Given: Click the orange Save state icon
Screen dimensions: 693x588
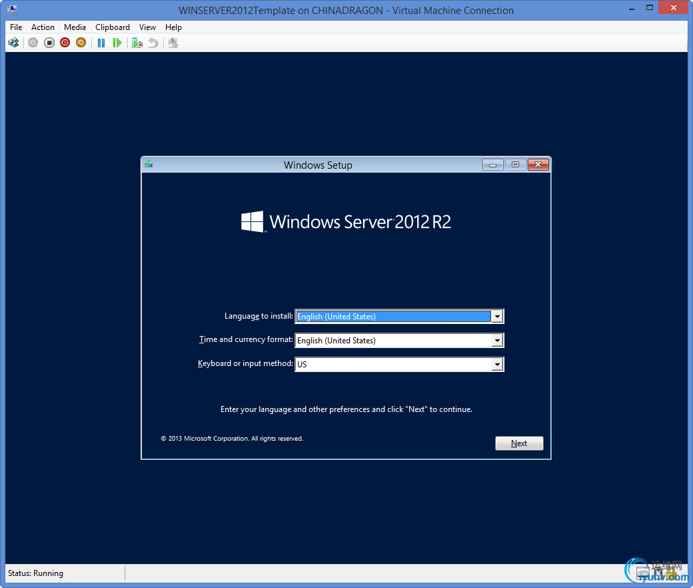Looking at the screenshot, I should point(81,43).
